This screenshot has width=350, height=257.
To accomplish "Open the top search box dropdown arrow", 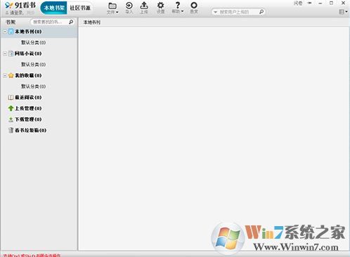I will 215,12.
